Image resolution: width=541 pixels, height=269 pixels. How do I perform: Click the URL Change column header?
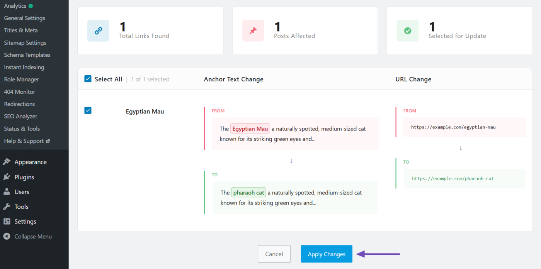tap(413, 79)
